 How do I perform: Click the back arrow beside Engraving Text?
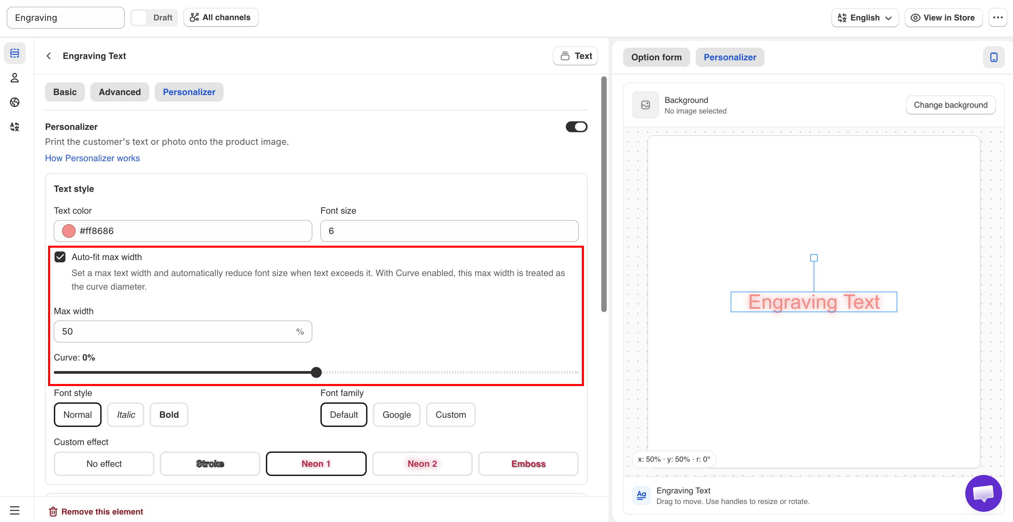[49, 56]
